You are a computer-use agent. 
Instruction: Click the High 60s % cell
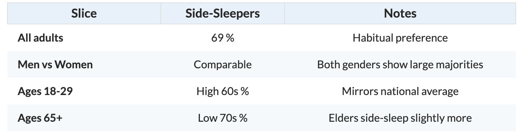[x=223, y=91]
